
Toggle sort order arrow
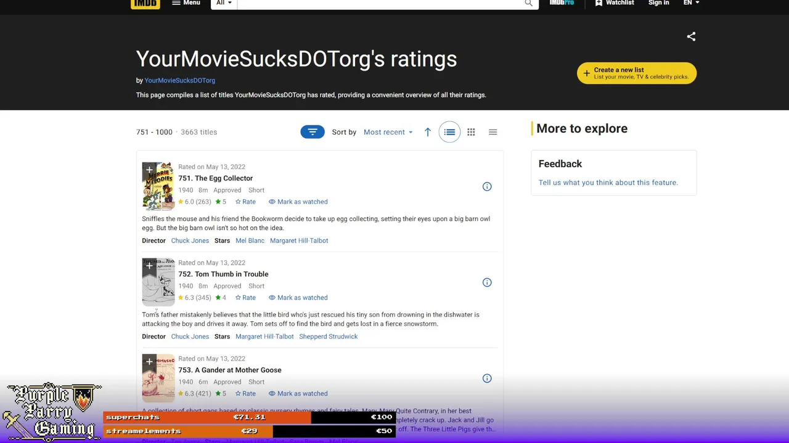(x=427, y=132)
